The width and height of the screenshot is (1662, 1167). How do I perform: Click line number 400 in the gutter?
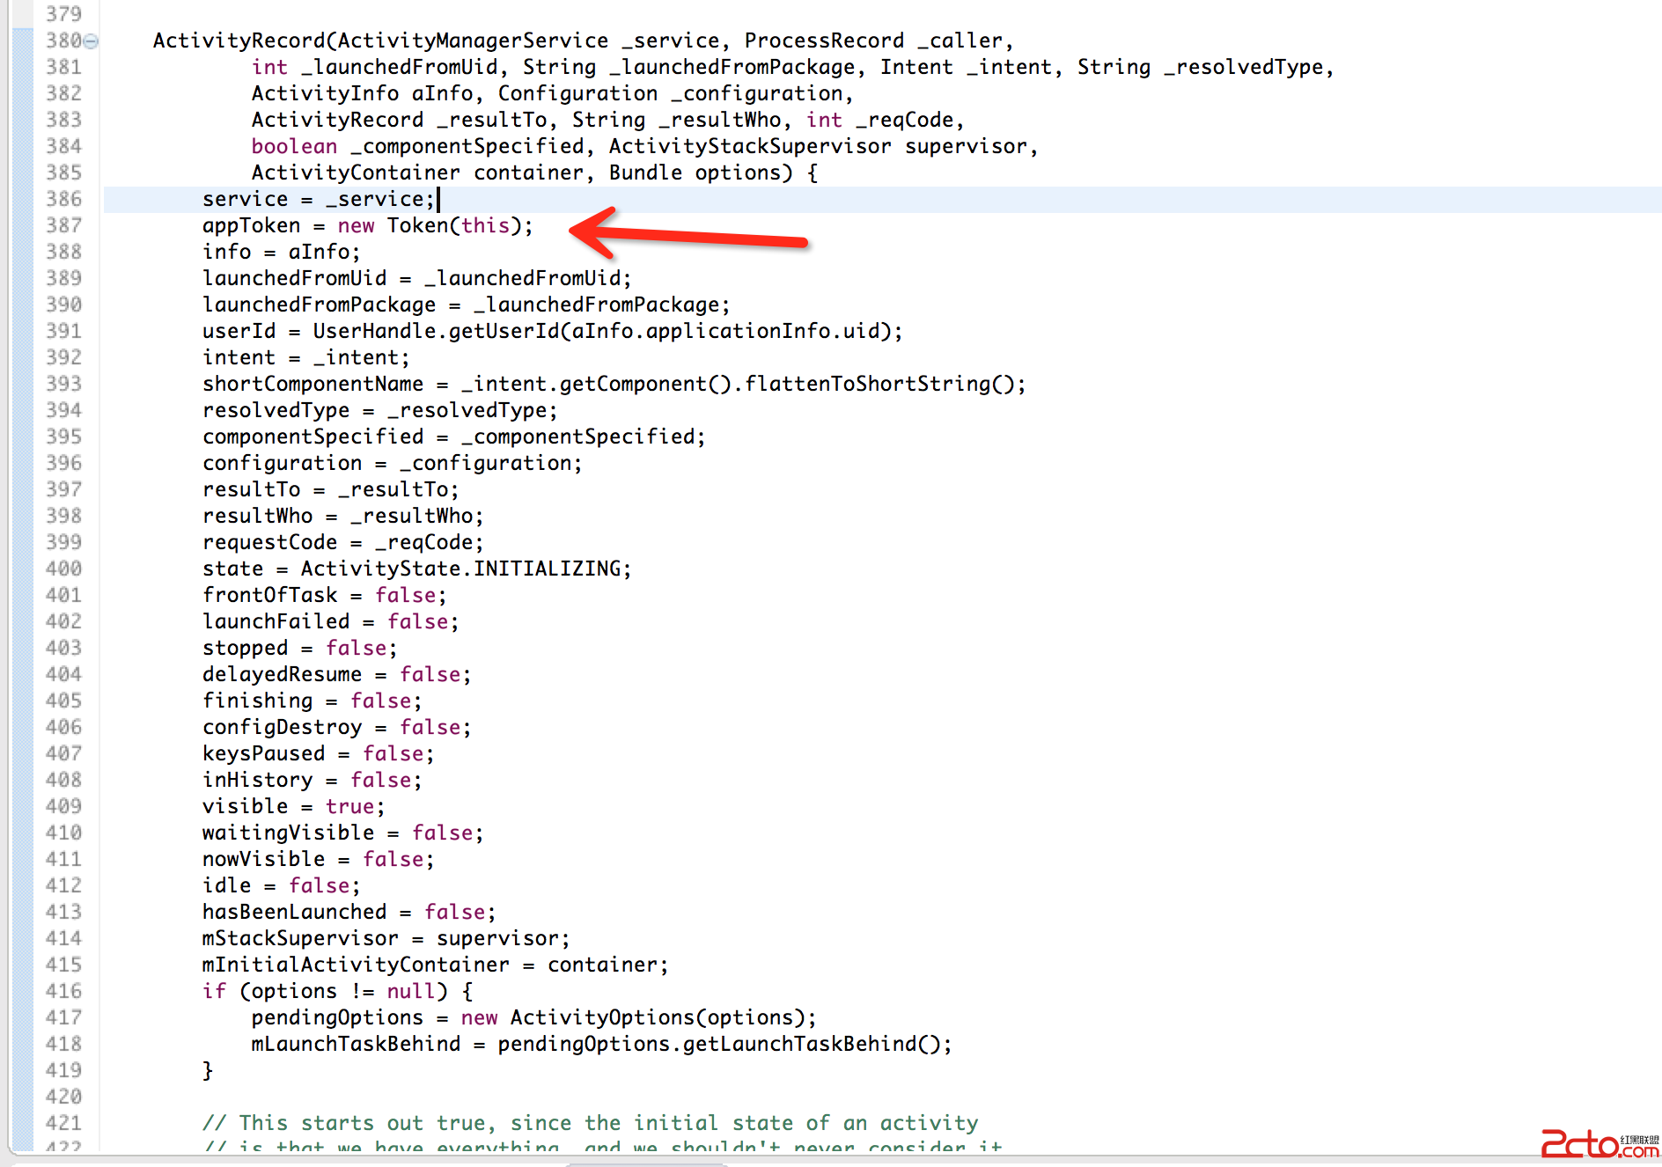pos(63,569)
